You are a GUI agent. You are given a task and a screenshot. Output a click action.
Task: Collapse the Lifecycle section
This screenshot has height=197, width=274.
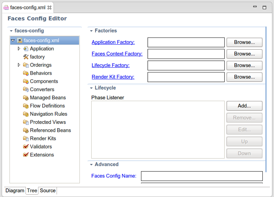[x=91, y=88]
